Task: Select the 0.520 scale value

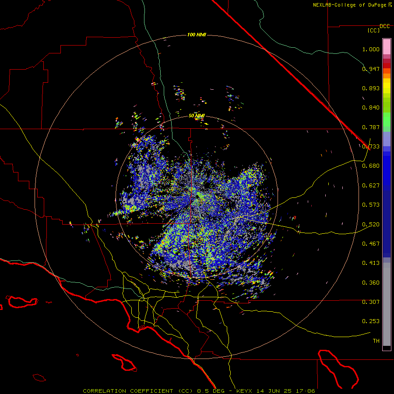Action: click(x=371, y=225)
